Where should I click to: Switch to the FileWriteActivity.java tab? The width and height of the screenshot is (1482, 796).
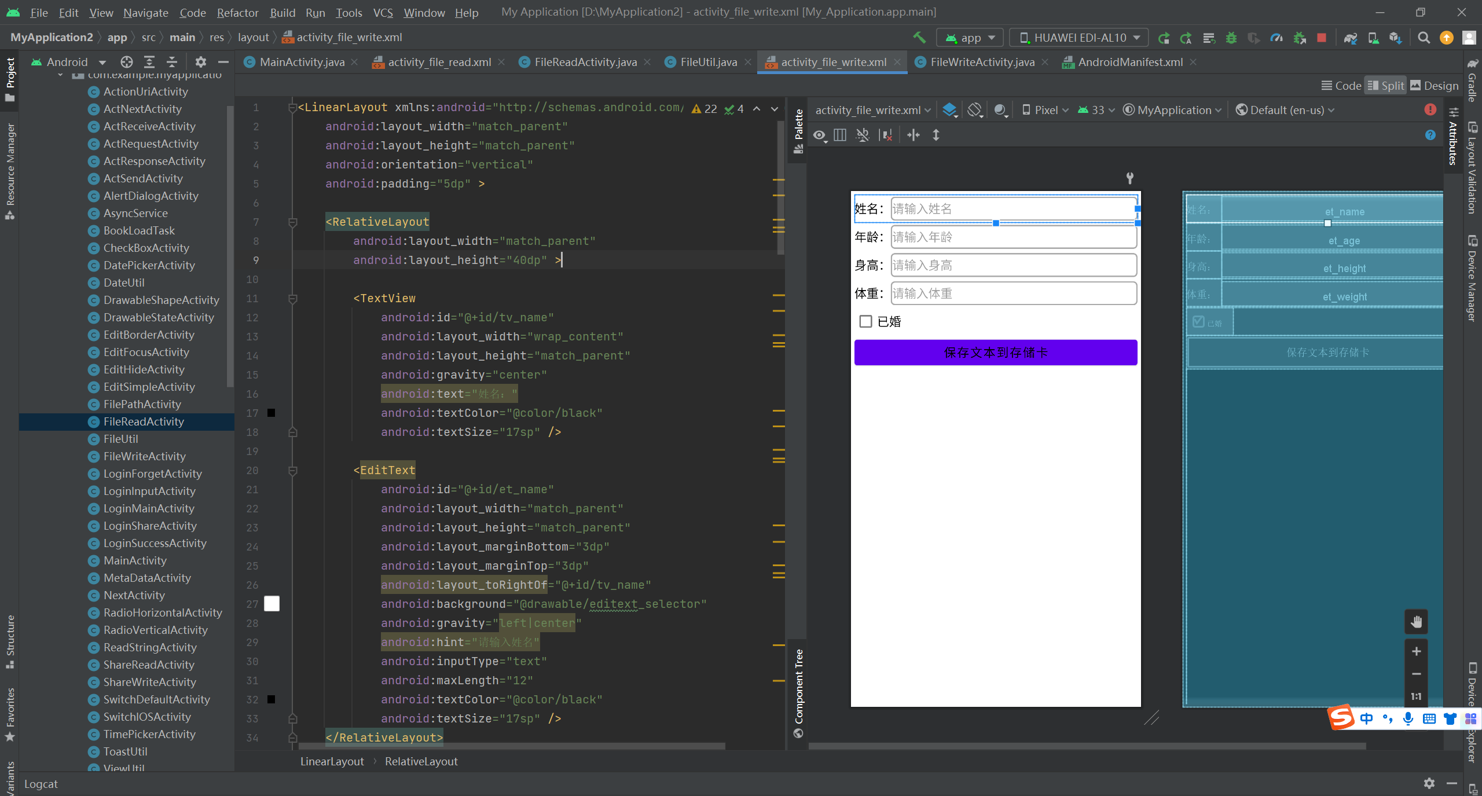click(x=982, y=62)
